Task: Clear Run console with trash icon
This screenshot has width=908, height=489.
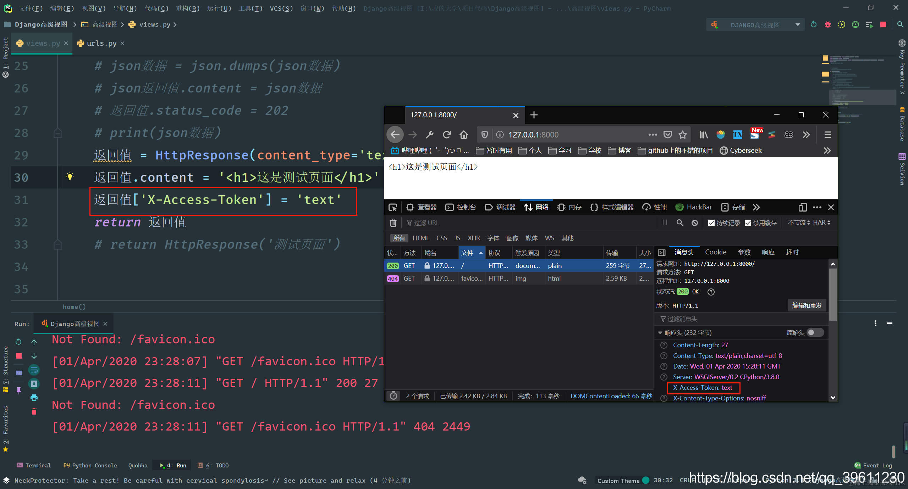Action: (34, 411)
